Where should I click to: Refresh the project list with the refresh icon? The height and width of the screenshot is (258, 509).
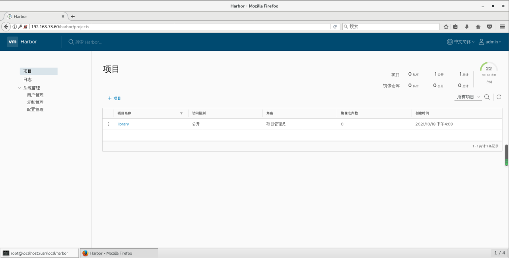pyautogui.click(x=499, y=97)
